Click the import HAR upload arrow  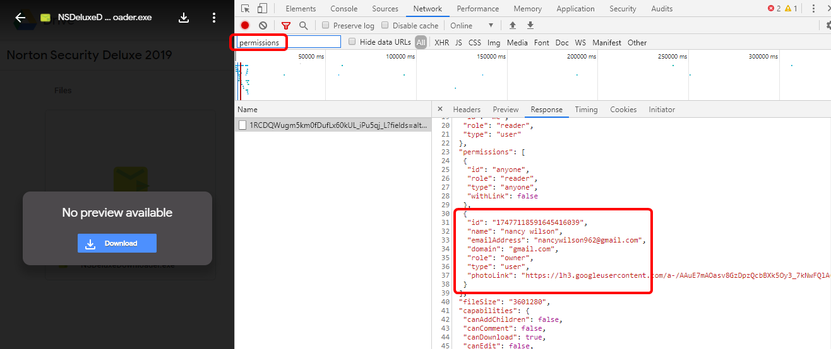[513, 25]
